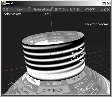Click the Viewport panel title
112x97 pixels.
[90, 9]
